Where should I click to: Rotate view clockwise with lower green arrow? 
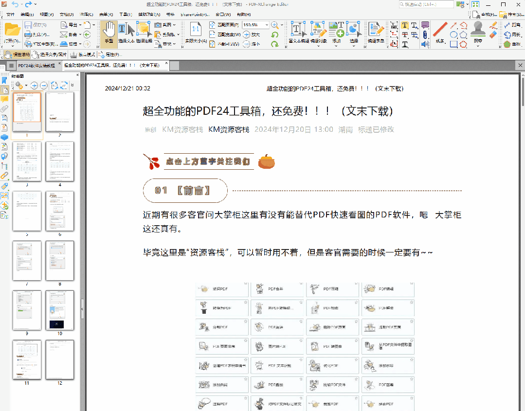point(275,44)
